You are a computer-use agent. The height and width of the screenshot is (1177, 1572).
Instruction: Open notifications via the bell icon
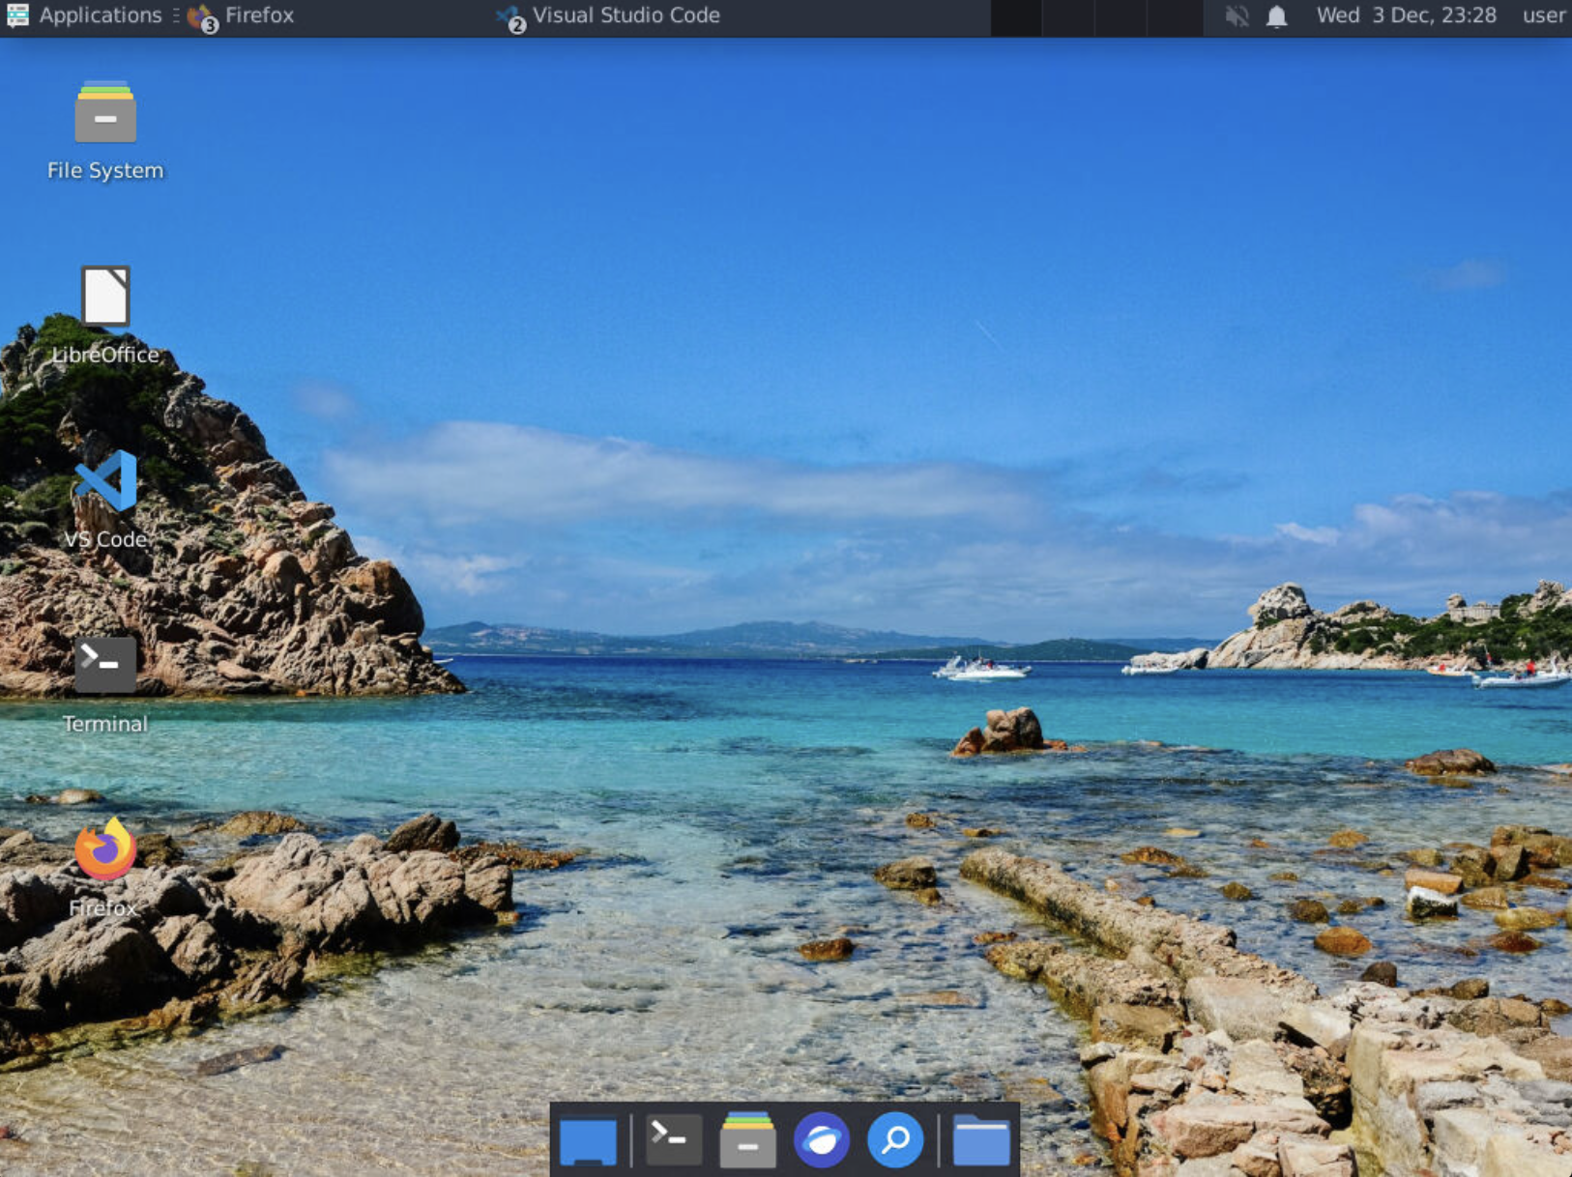coord(1277,16)
